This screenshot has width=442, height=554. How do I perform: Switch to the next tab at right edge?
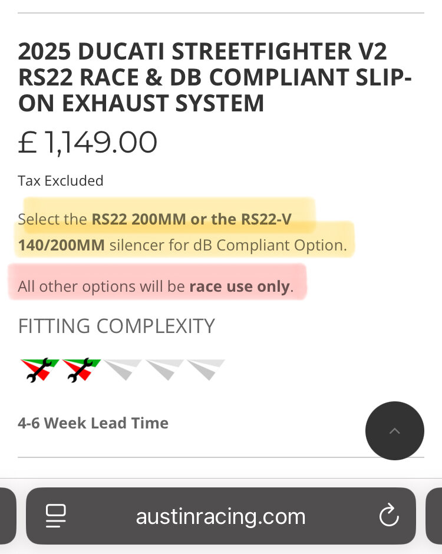click(435, 517)
